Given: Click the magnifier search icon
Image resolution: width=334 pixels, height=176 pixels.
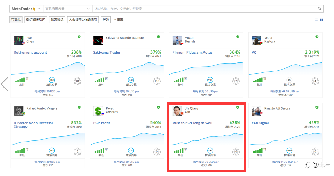Looking at the screenshot, I should point(319,9).
